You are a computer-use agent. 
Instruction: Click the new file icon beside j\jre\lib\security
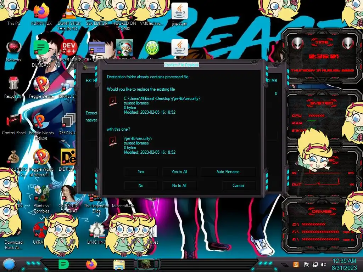pos(113,141)
